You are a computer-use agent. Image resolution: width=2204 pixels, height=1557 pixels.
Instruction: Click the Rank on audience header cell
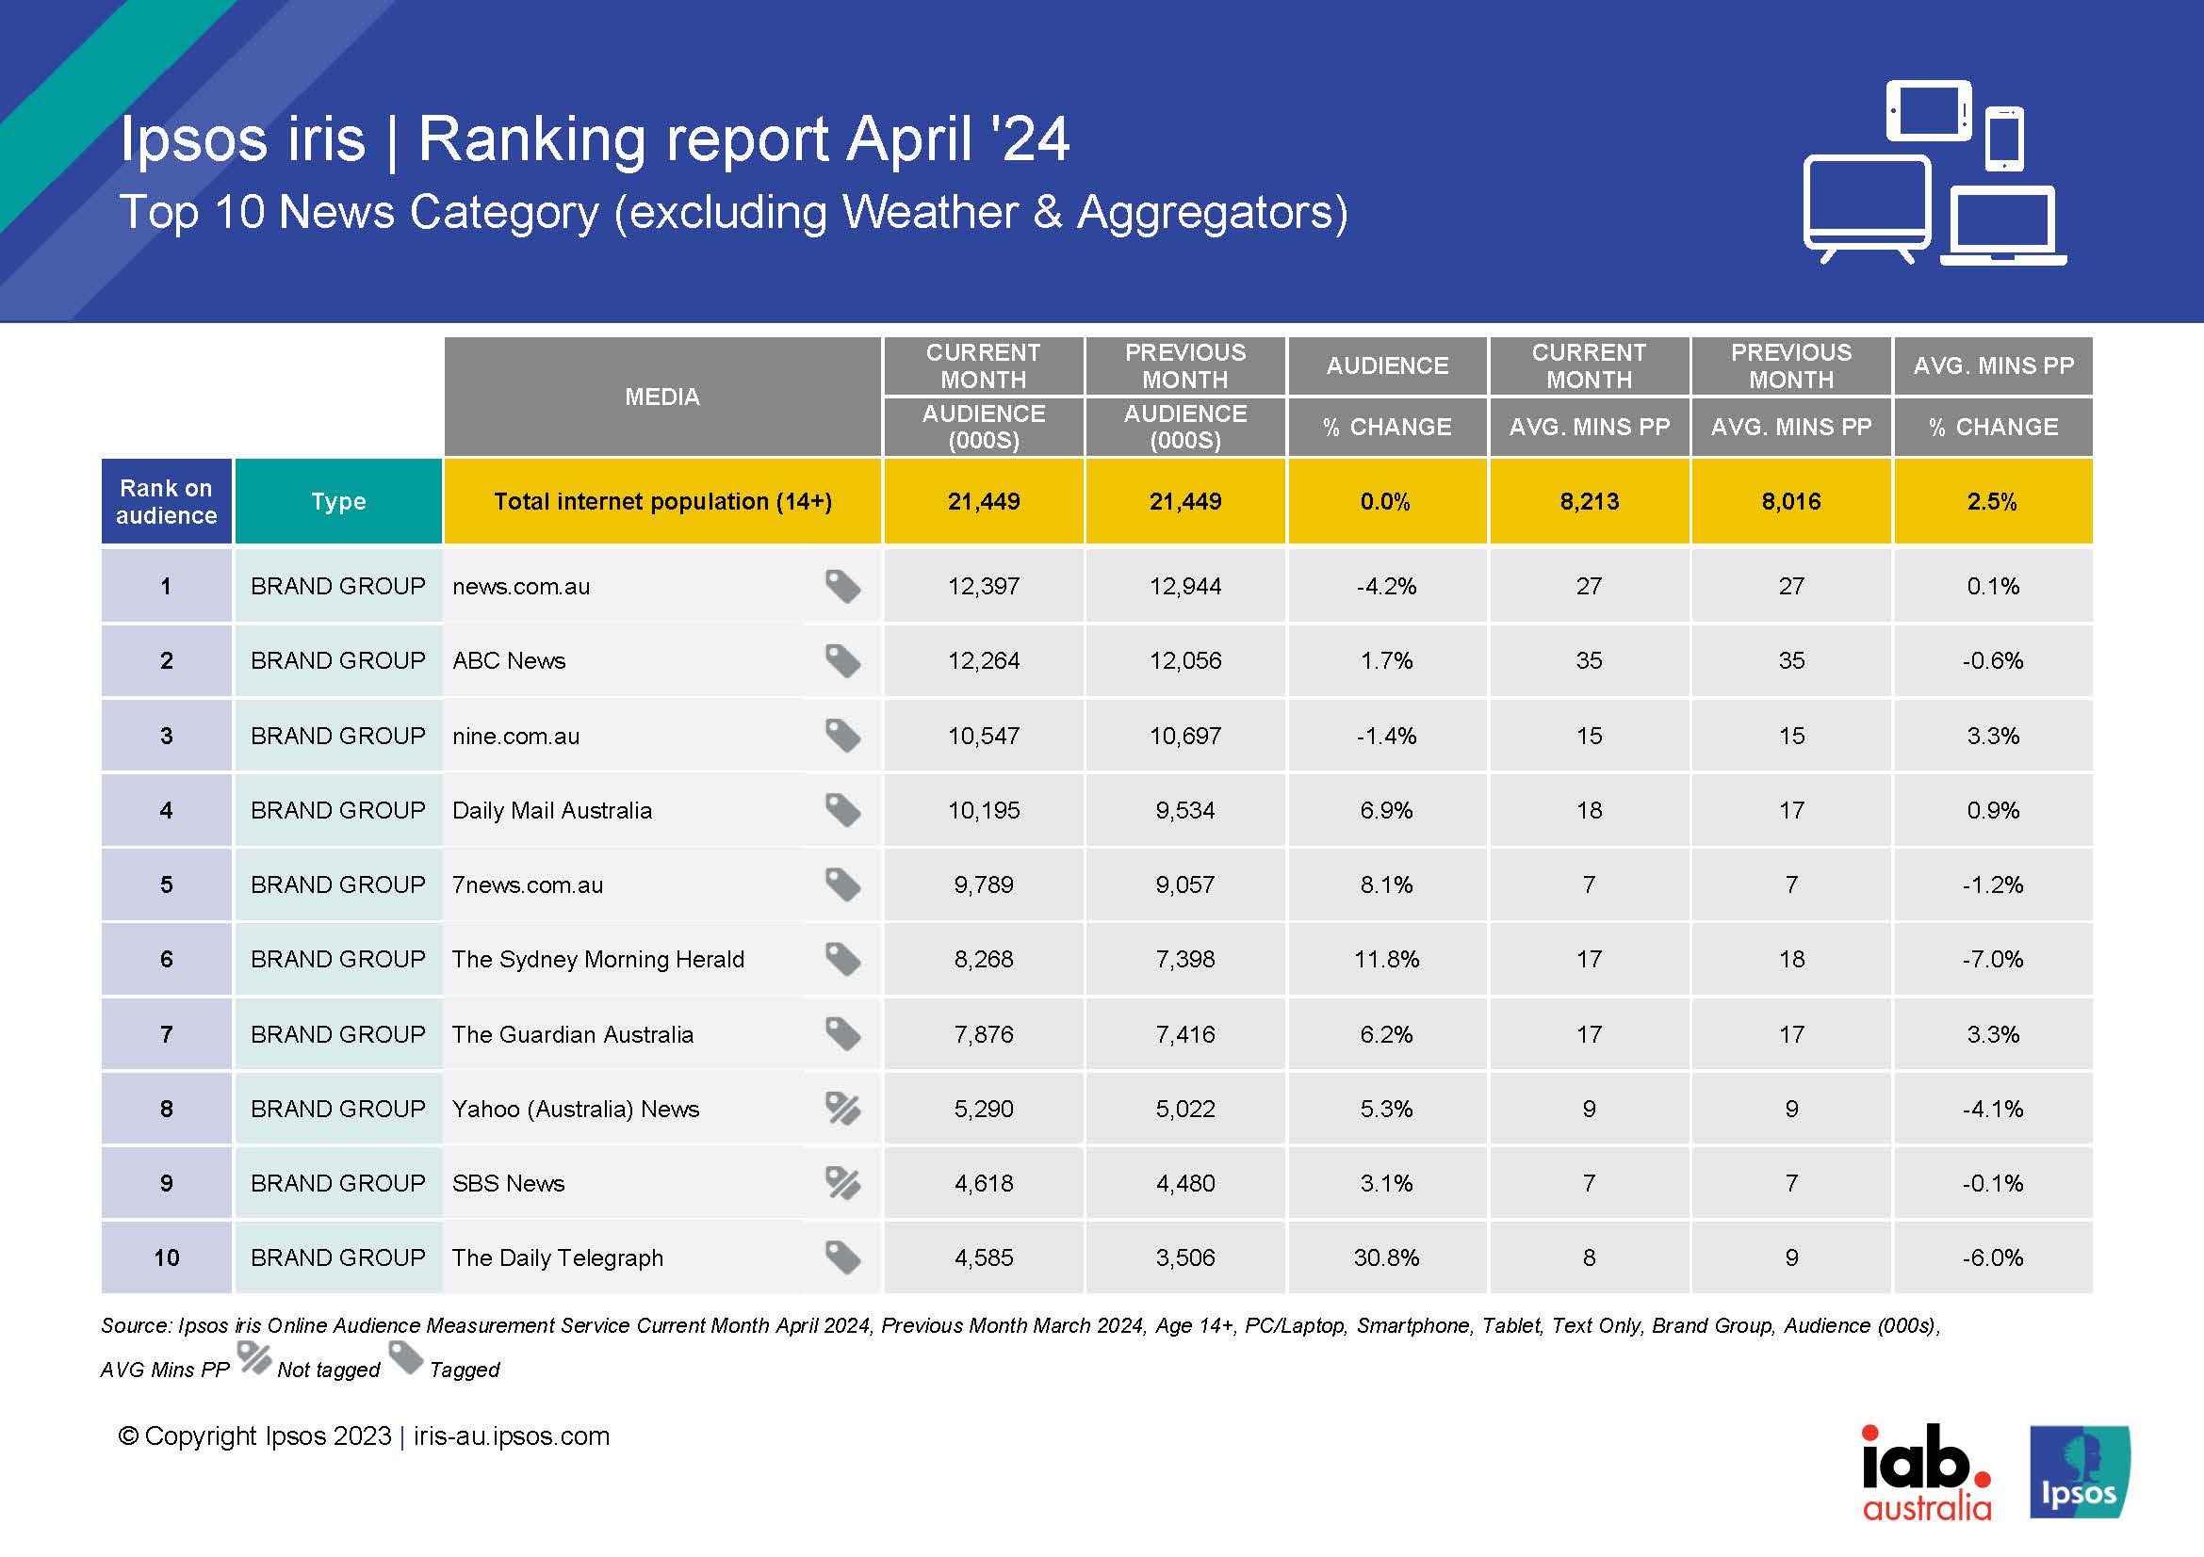[166, 502]
